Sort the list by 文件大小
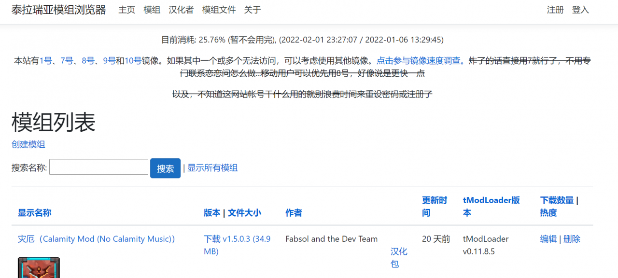The image size is (618, 278). (x=244, y=213)
